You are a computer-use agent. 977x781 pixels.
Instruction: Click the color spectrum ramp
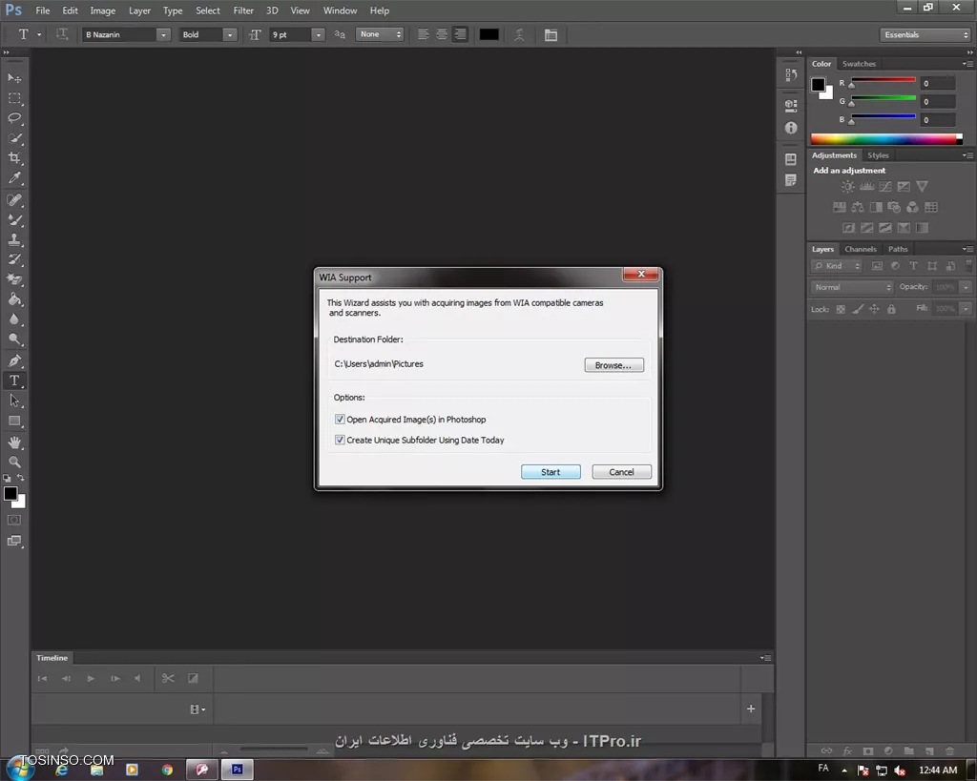click(886, 139)
